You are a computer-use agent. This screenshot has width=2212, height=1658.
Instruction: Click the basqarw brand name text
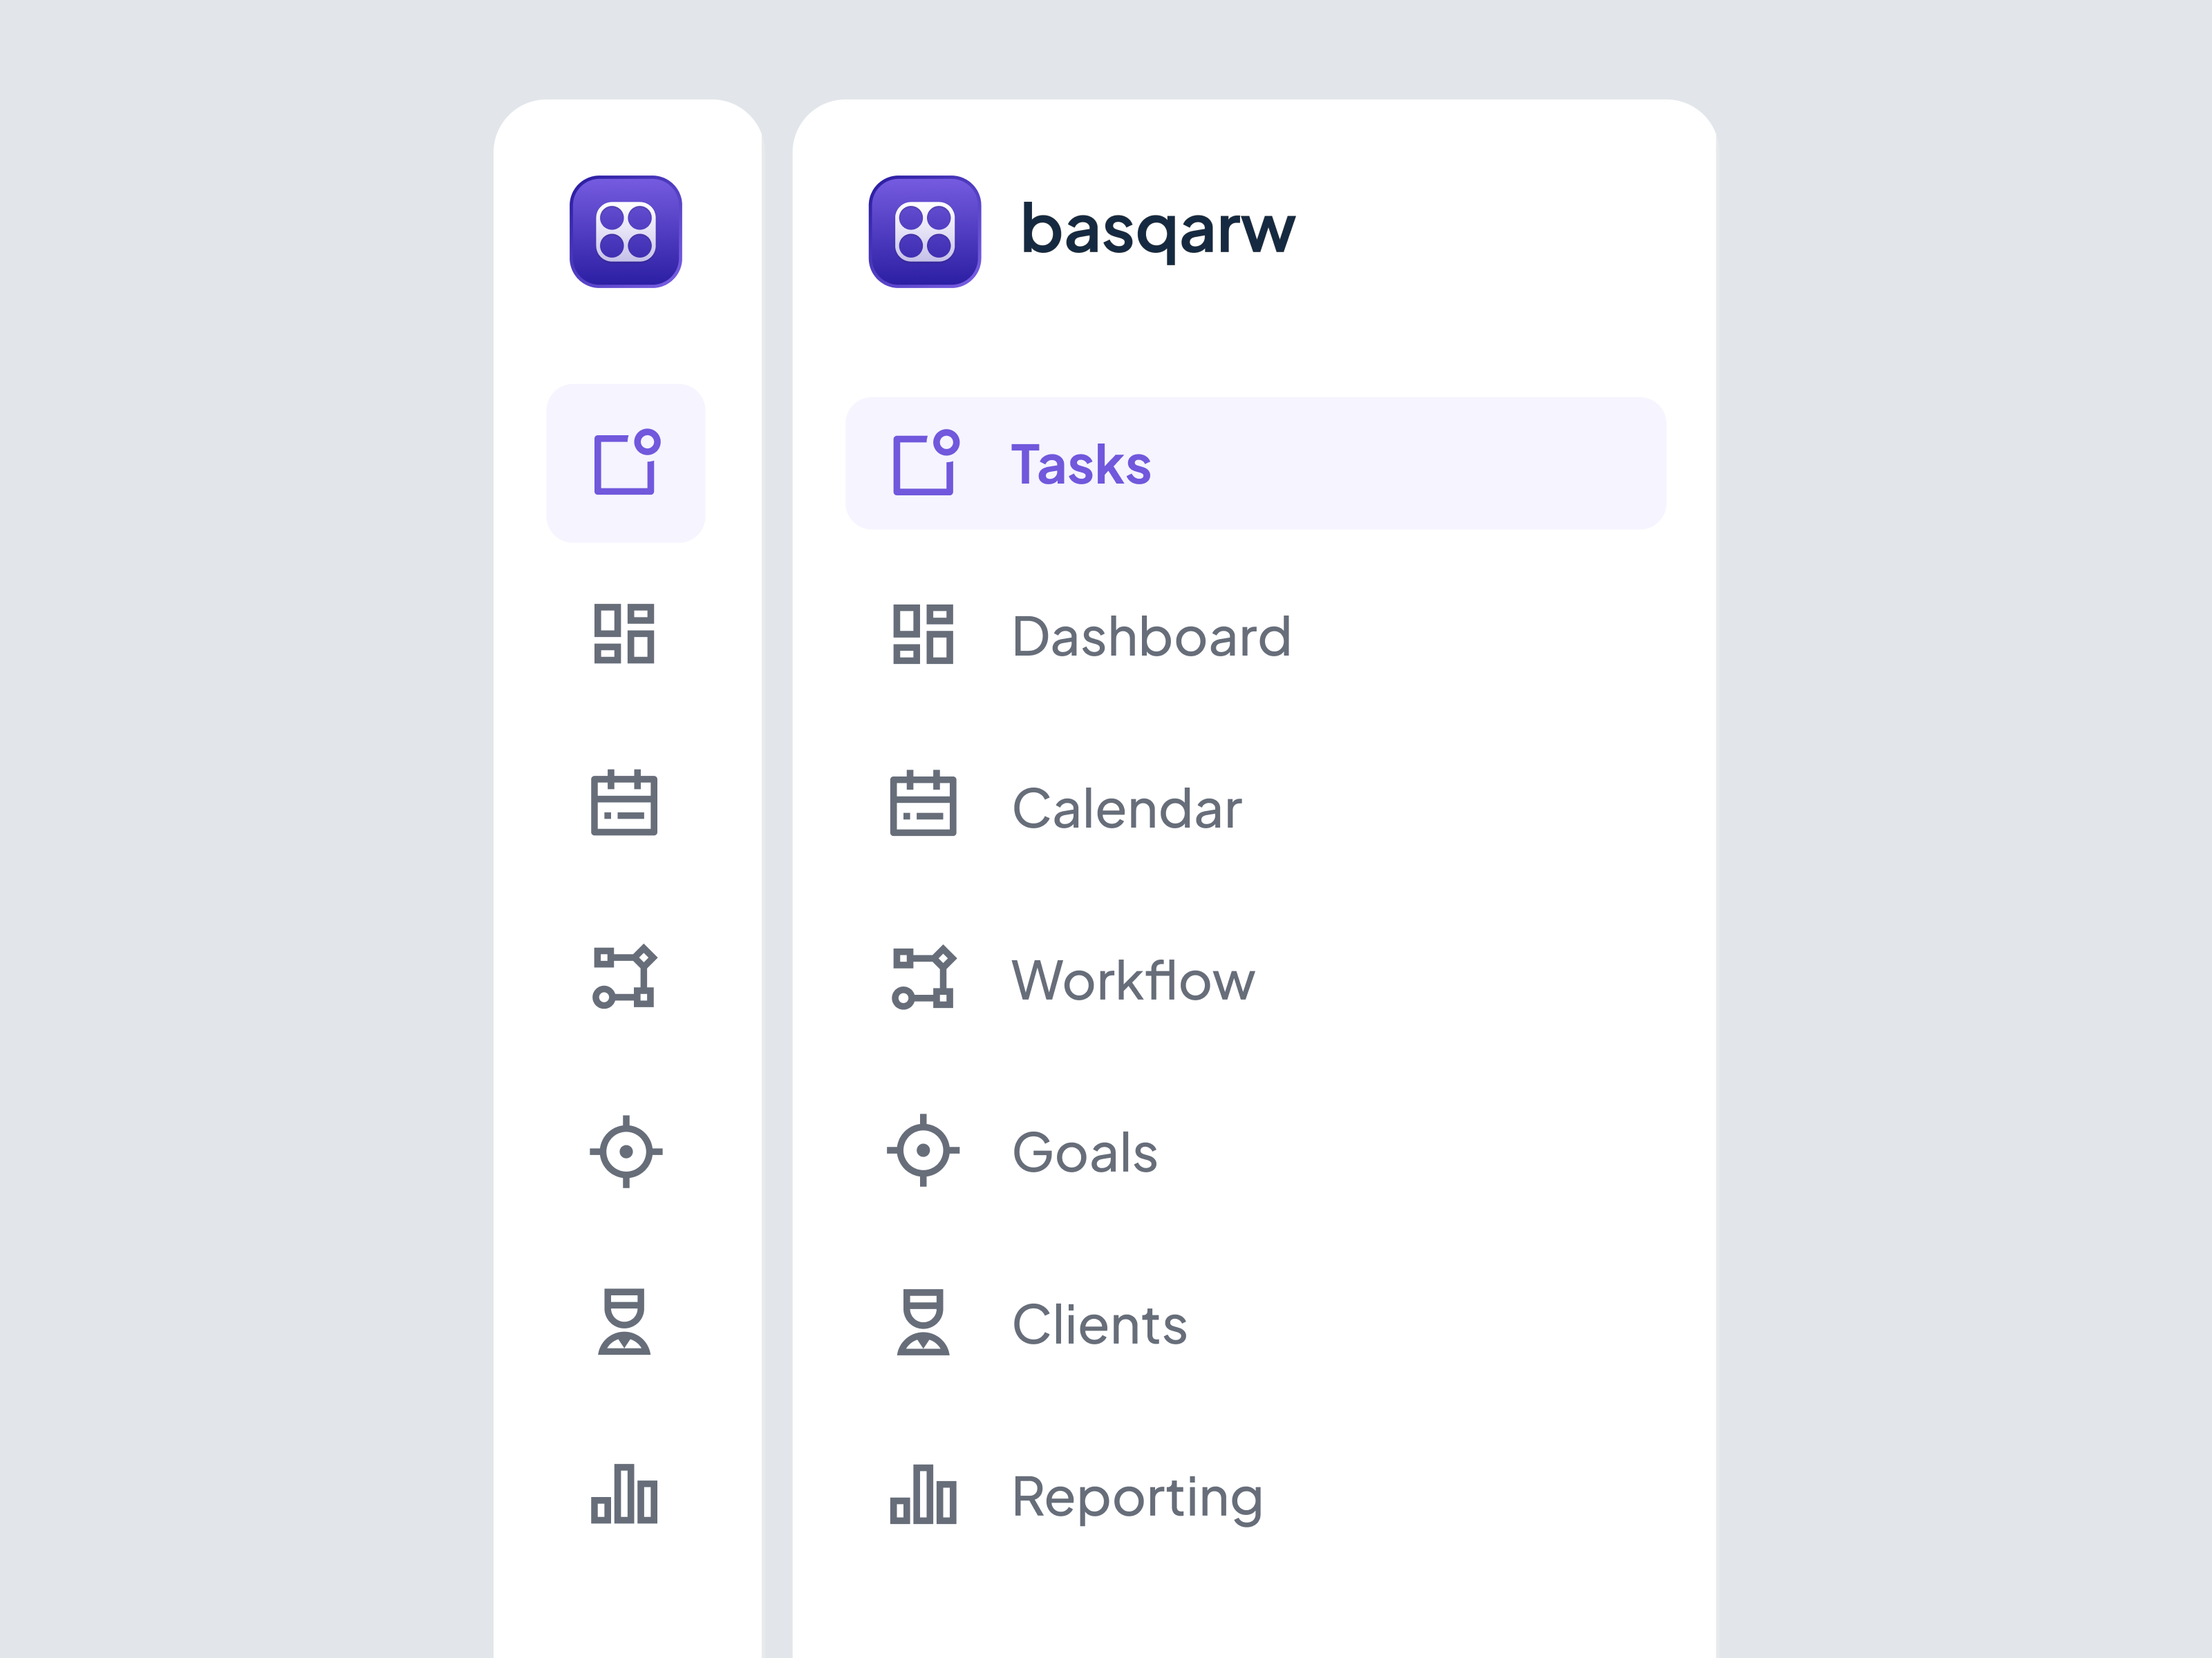pyautogui.click(x=1158, y=230)
